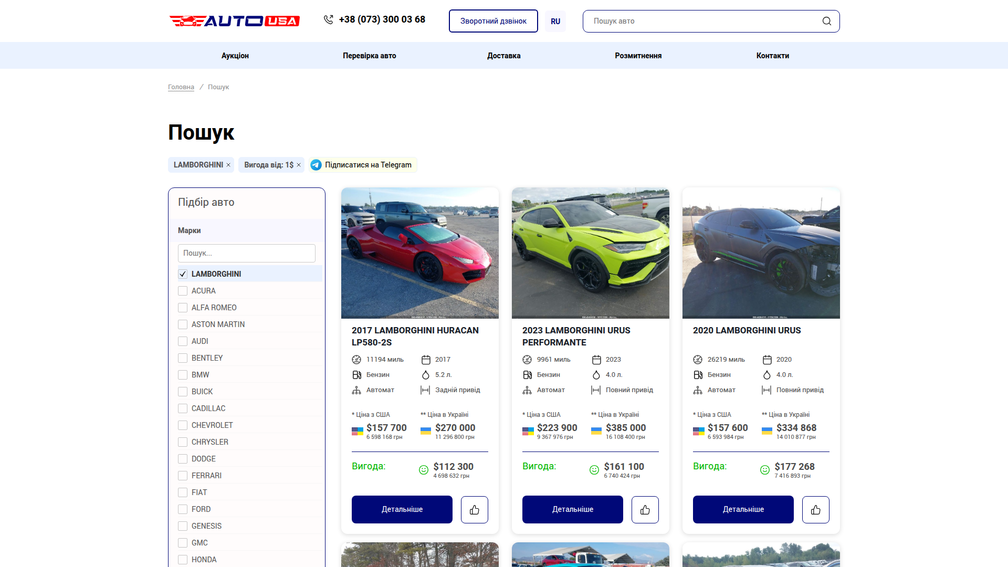Click the calendar icon next to 2023
Screen dimensions: 1008x567
tap(596, 360)
